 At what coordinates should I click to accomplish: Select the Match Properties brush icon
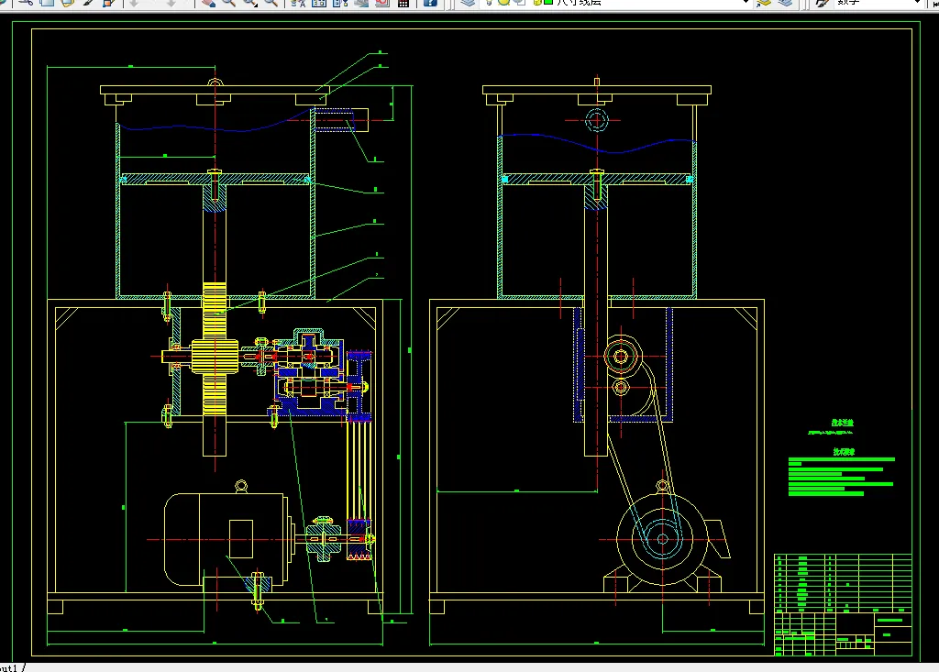coord(88,3)
